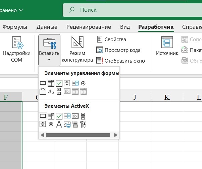Screen dimensions: 202x169
Task: Insert an ActiveX Spin Button
Action: pyautogui.click(x=43, y=124)
